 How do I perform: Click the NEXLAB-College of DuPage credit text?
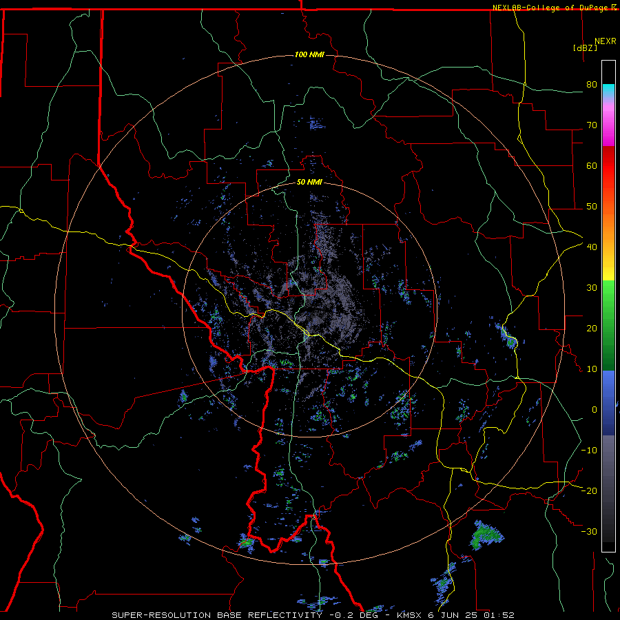tap(551, 8)
